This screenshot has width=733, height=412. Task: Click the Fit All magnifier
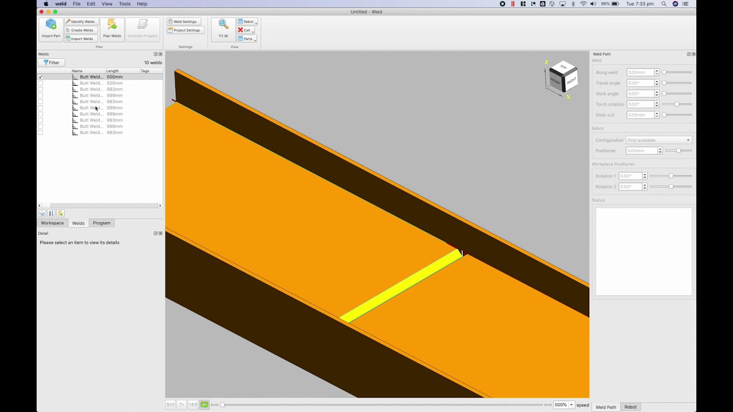point(223,29)
